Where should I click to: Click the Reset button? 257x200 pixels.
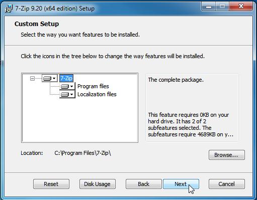(x=51, y=184)
